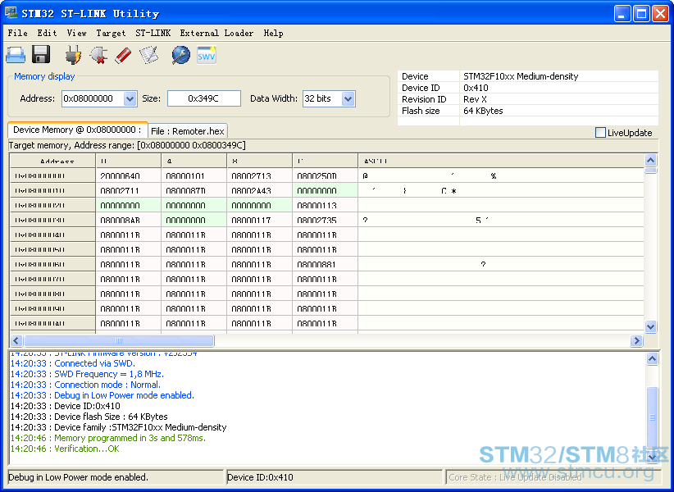Click log line Connected via SWD
Image resolution: width=674 pixels, height=492 pixels.
click(x=73, y=363)
